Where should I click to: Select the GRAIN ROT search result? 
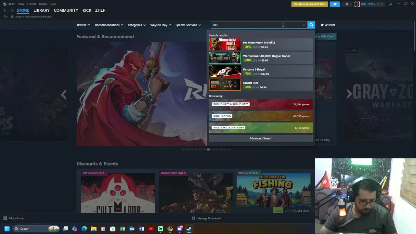point(261,85)
